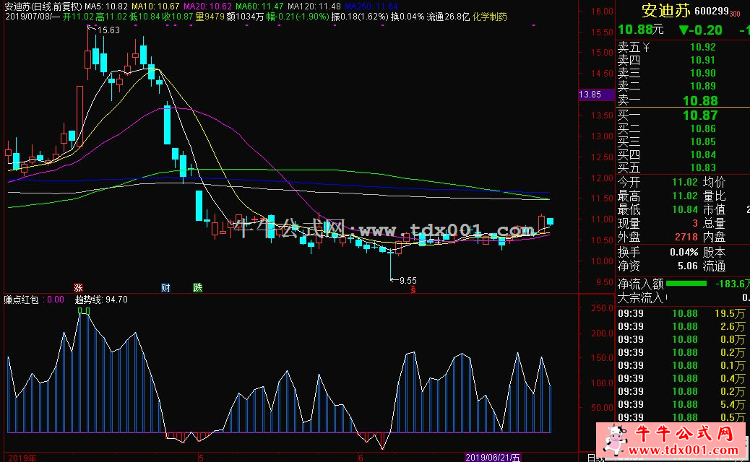750x462 pixels.
Task: Select the MA20: 10.62 indicator label
Action: click(207, 6)
